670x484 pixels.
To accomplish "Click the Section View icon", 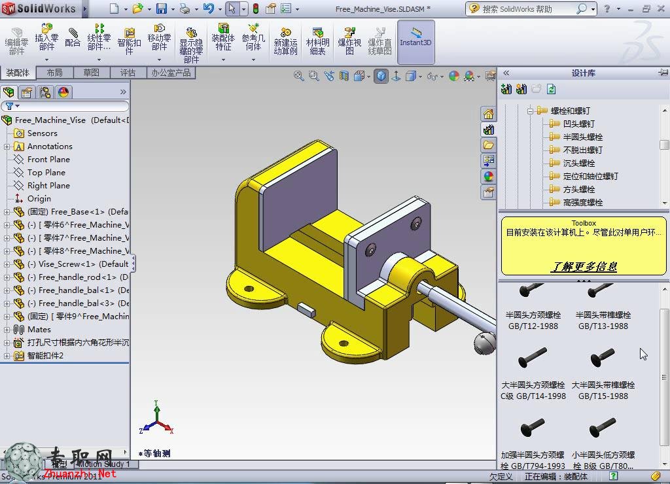I will coord(344,76).
